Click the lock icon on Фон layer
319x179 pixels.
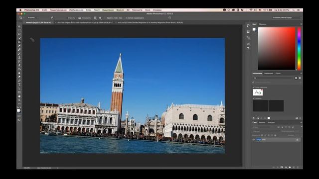(x=297, y=140)
